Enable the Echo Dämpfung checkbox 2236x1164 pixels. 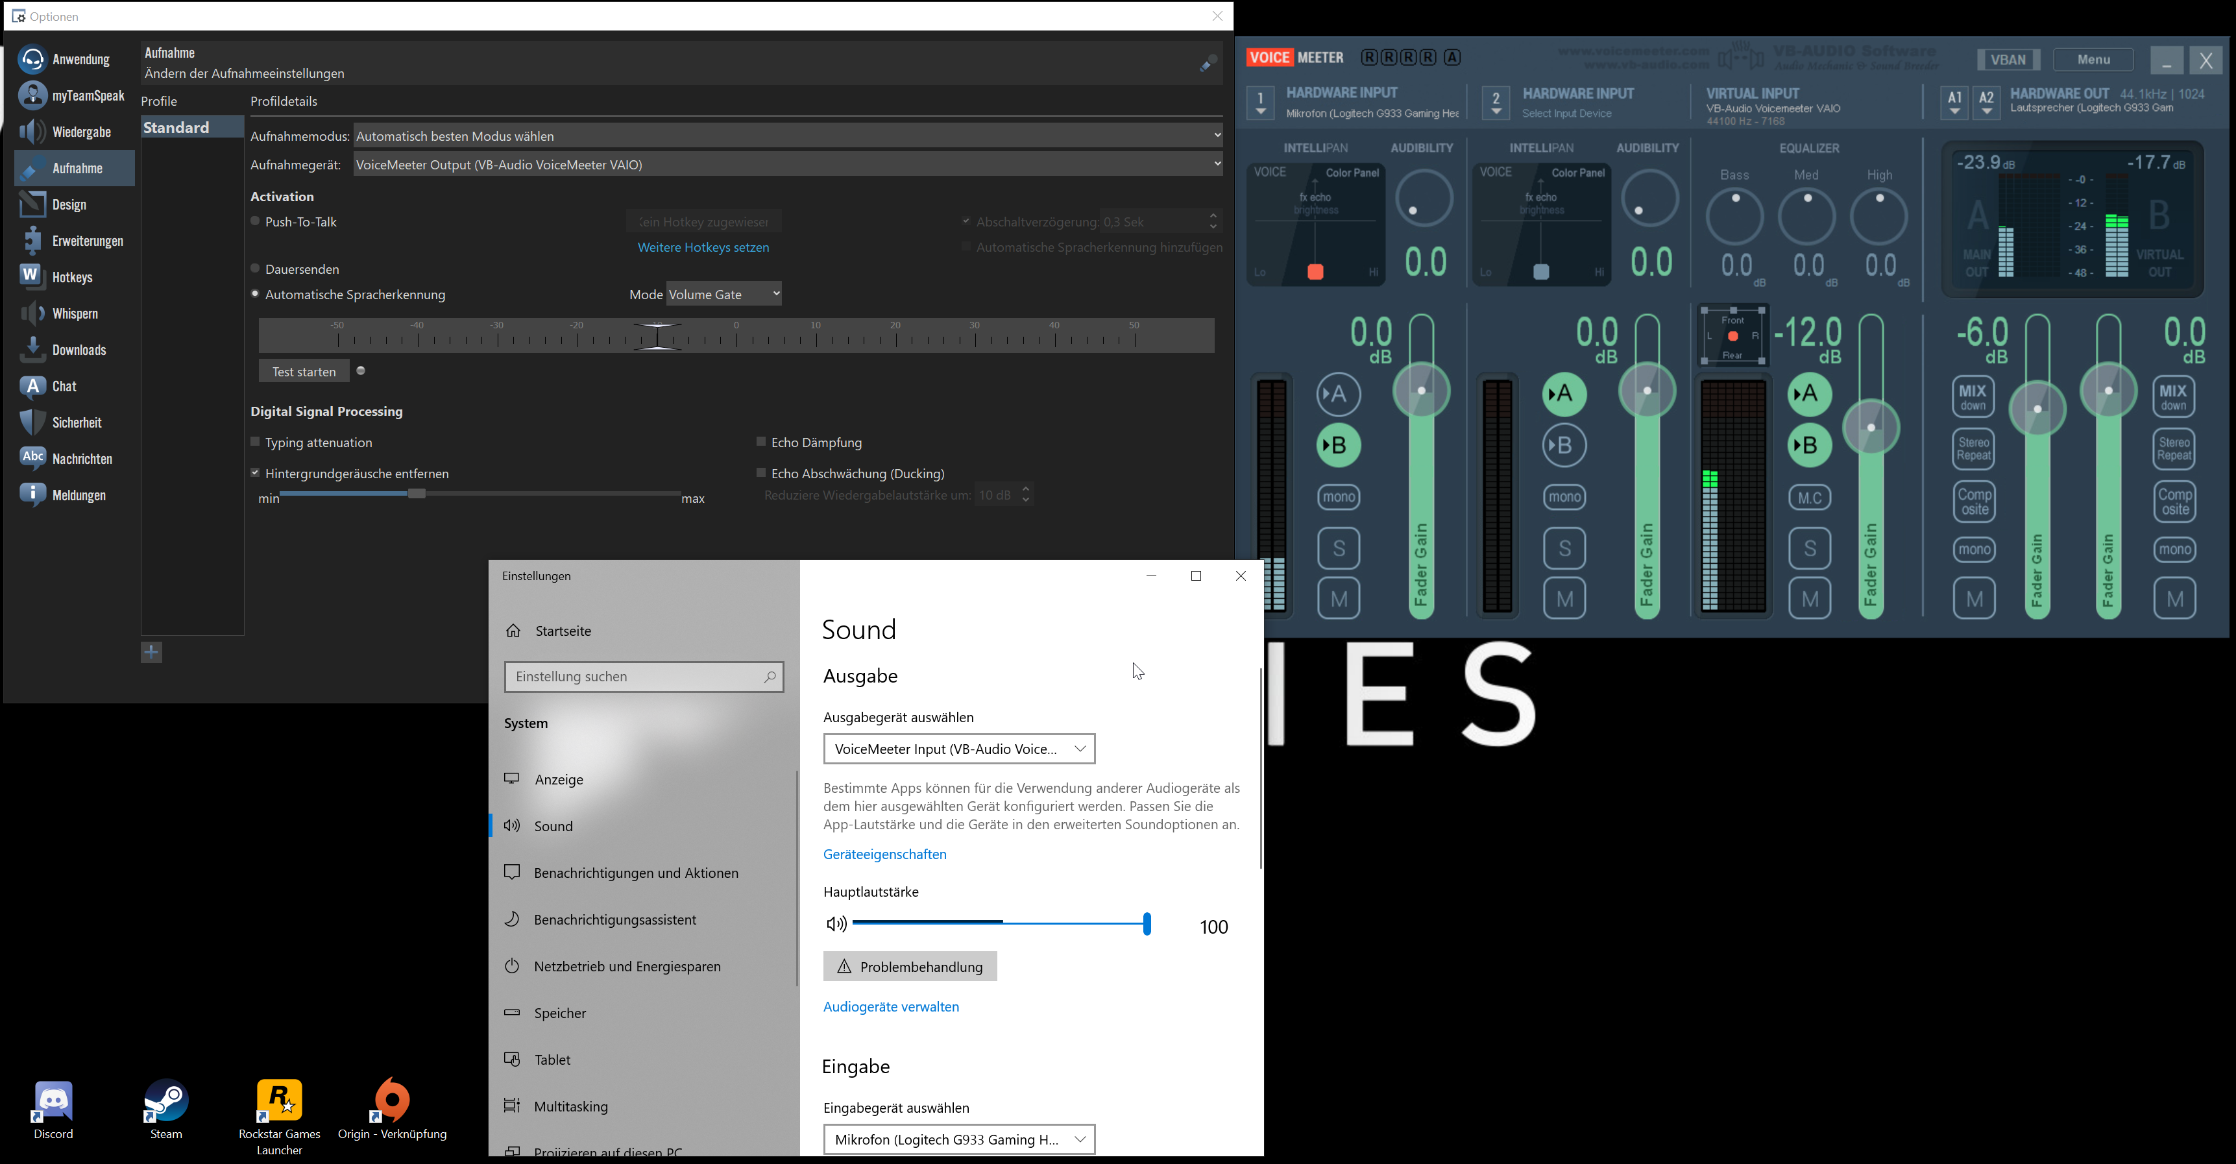(761, 443)
